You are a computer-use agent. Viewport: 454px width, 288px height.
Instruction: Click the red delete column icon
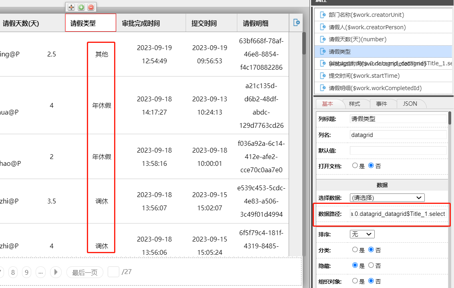point(91,7)
